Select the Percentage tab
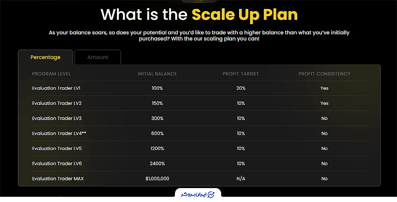Screen dimensions: 397x202 click(46, 57)
